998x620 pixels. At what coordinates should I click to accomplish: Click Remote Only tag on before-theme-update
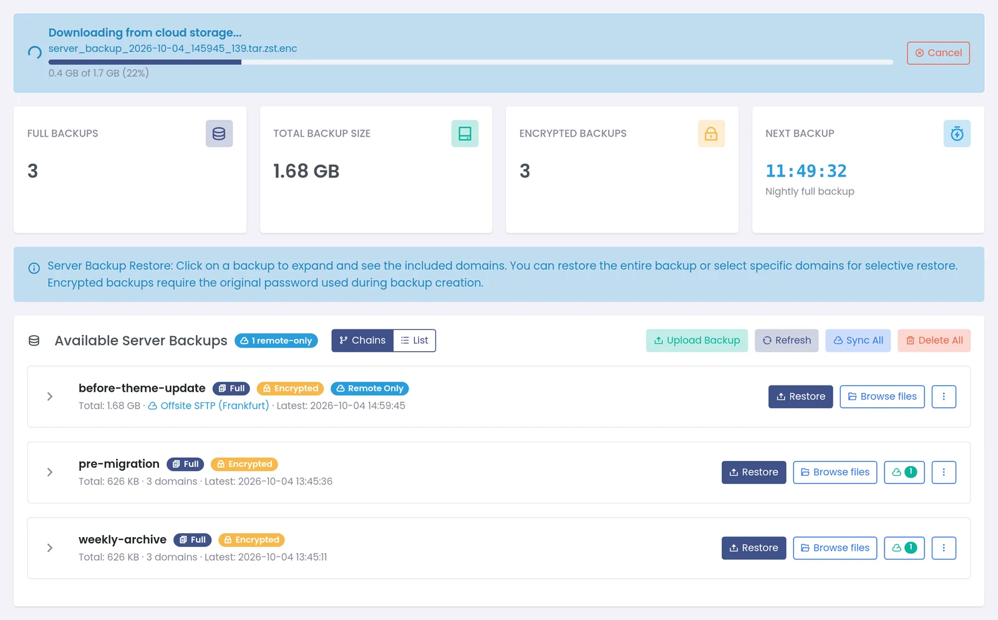point(369,389)
